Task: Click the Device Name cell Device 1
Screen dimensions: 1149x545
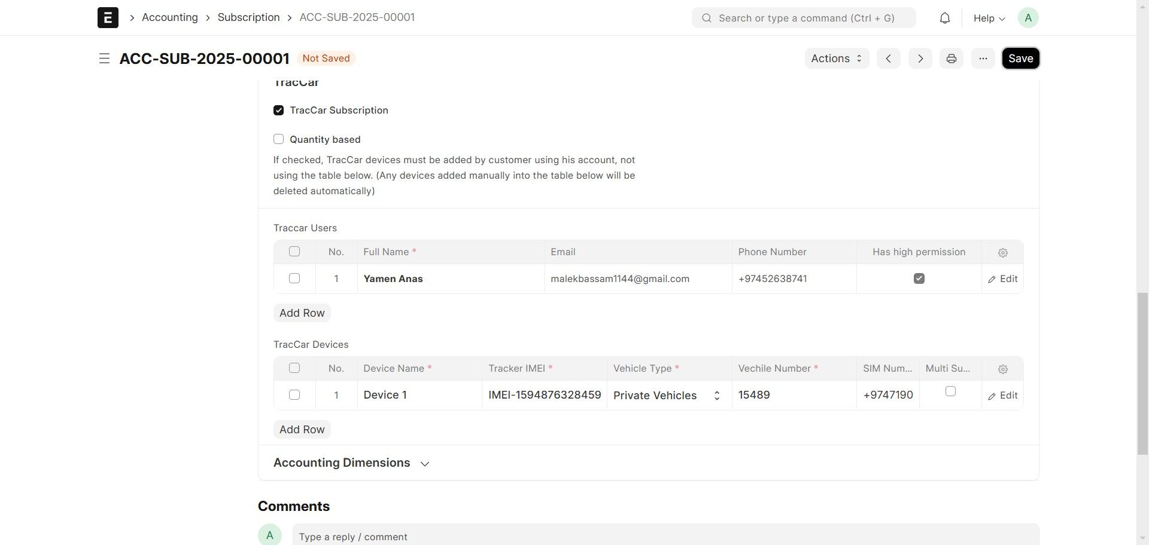Action: [420, 396]
